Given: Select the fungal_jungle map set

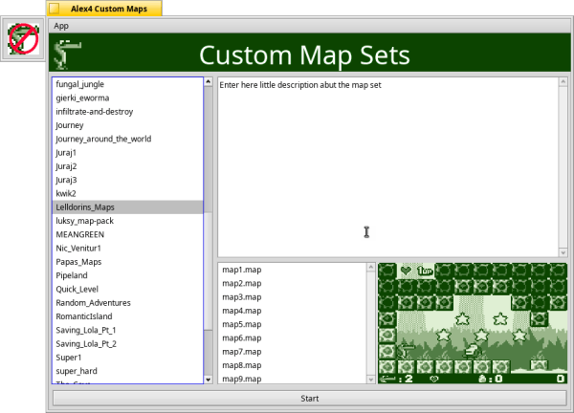Looking at the screenshot, I should click(x=80, y=84).
